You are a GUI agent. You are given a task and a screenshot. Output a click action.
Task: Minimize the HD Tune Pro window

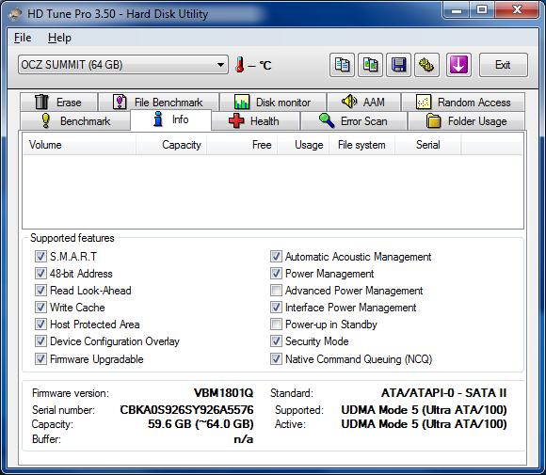pos(457,10)
